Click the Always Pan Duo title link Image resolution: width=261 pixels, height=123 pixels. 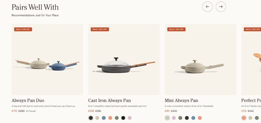click(x=28, y=101)
